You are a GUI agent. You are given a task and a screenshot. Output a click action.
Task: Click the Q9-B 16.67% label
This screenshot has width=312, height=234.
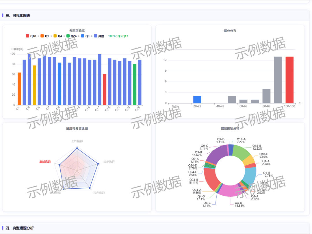coord(197,154)
